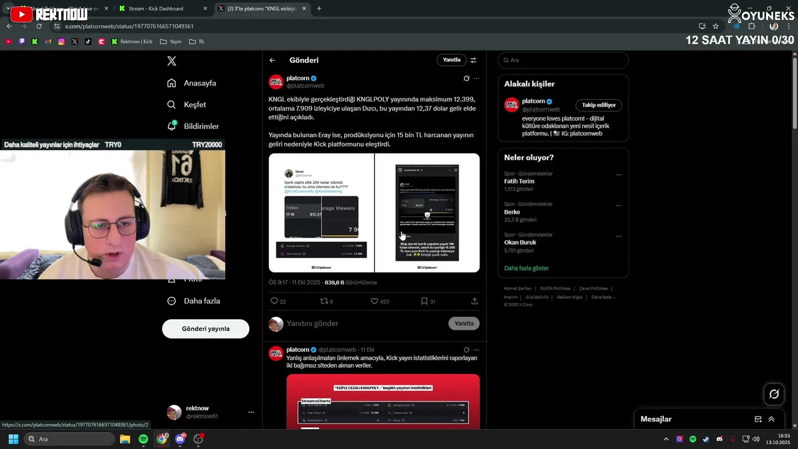Click Grok icon on platcorn reply post
Screen dimensions: 798x449
(466, 350)
